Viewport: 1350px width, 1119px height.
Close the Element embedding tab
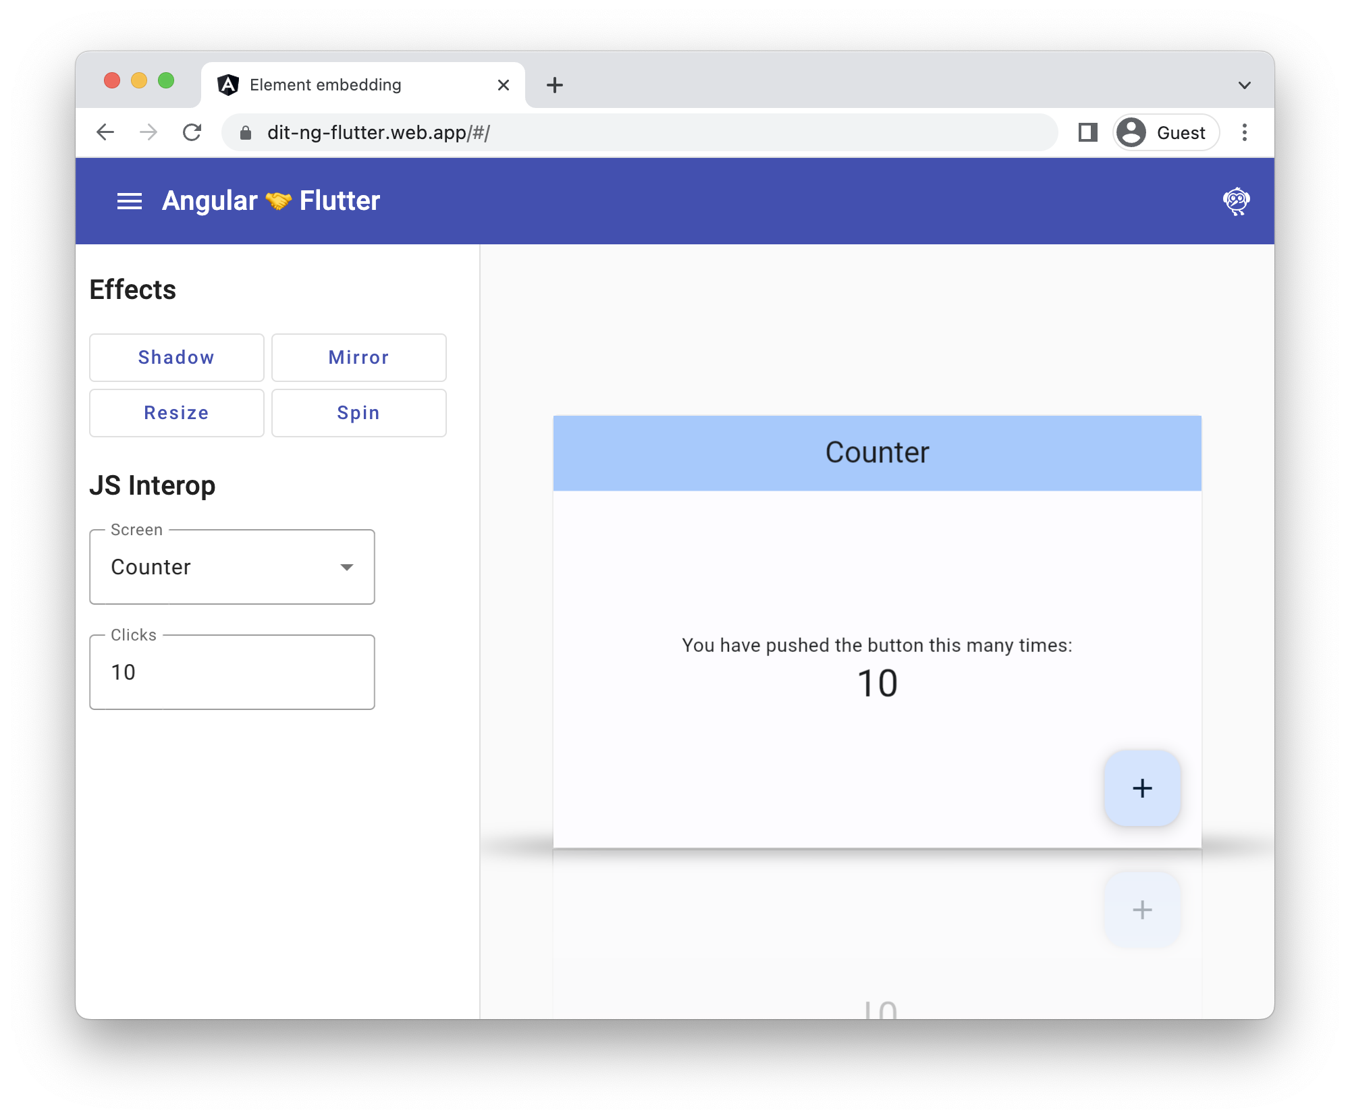[x=504, y=85]
